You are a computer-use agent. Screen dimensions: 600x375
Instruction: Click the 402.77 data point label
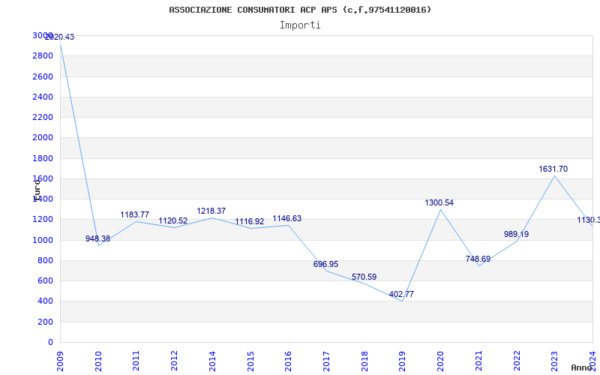point(401,294)
